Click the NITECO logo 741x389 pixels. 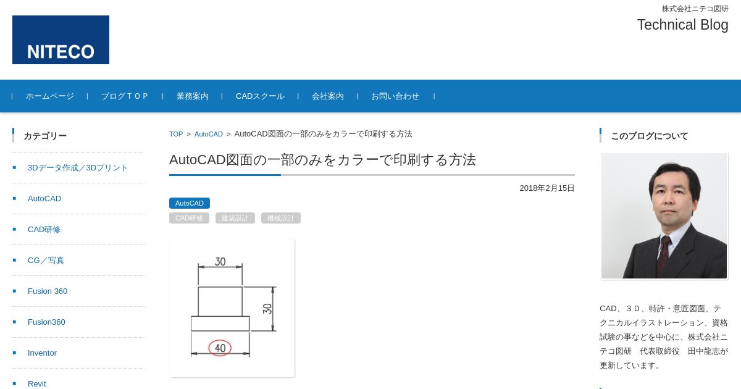(61, 40)
